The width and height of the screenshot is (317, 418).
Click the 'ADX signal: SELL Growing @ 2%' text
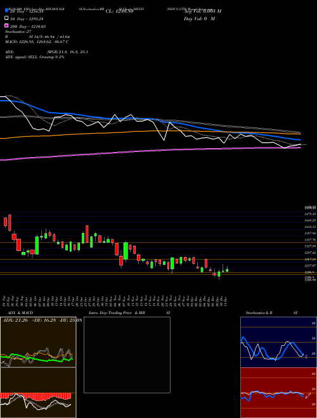35,57
